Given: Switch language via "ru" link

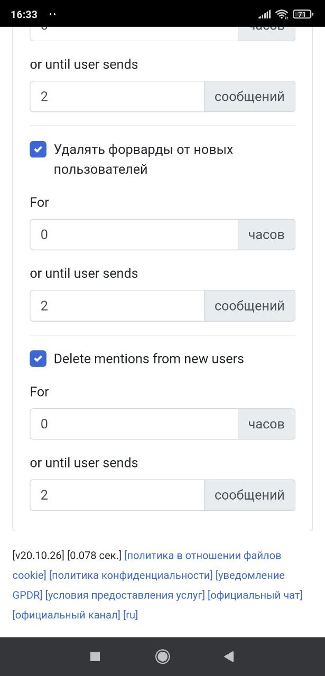Looking at the screenshot, I should tap(131, 615).
